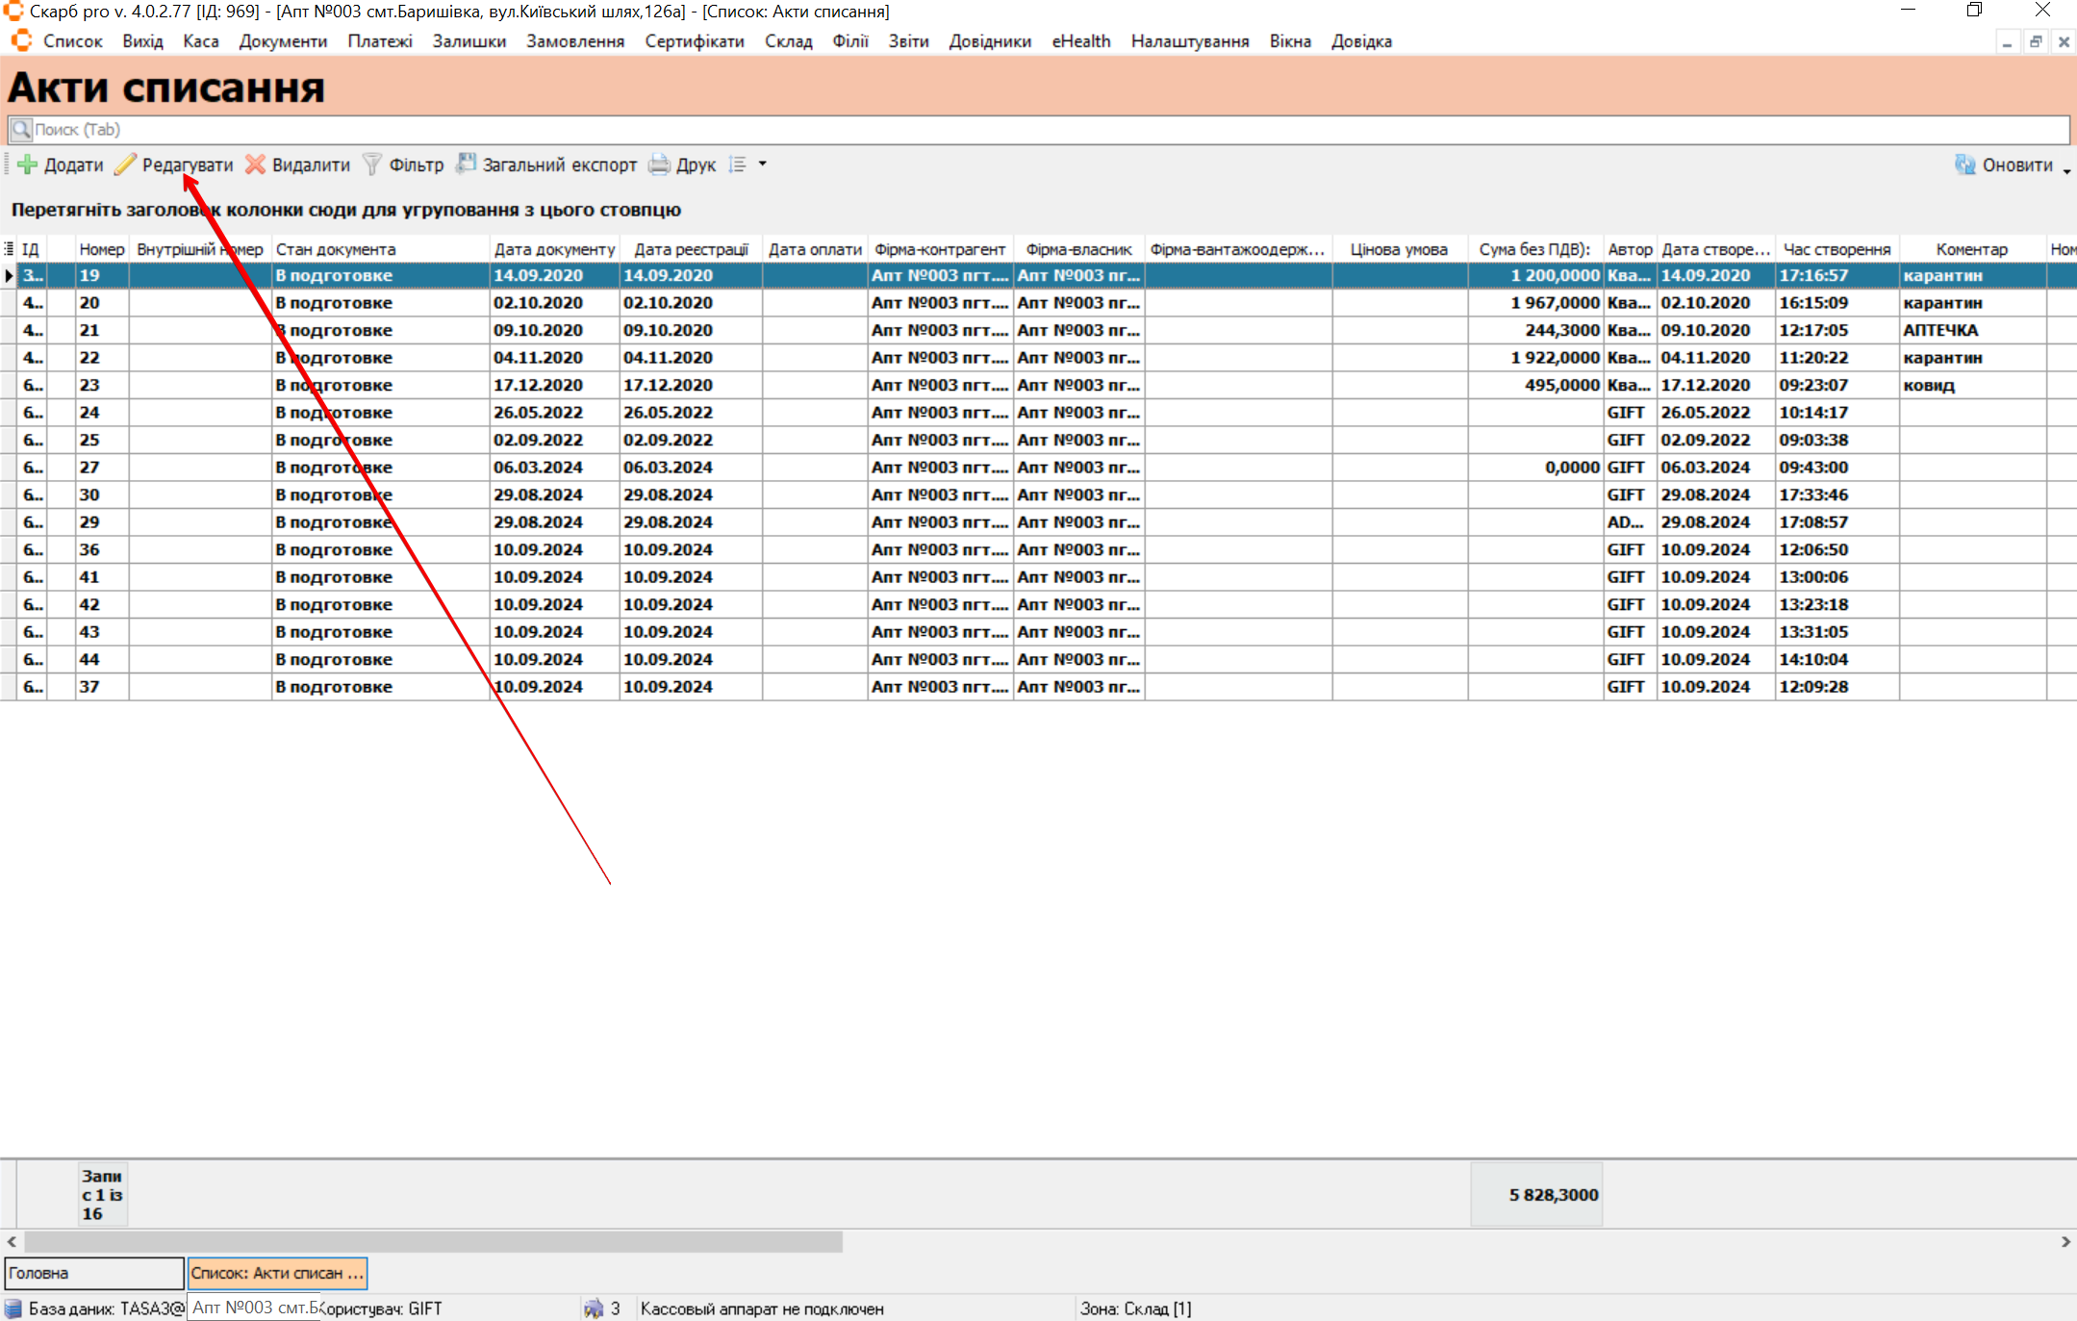Click the column chooser icon in grid header corner
The image size is (2077, 1321).
tap(9, 249)
